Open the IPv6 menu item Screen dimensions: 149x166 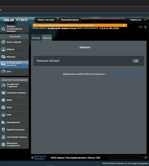pos(14,108)
